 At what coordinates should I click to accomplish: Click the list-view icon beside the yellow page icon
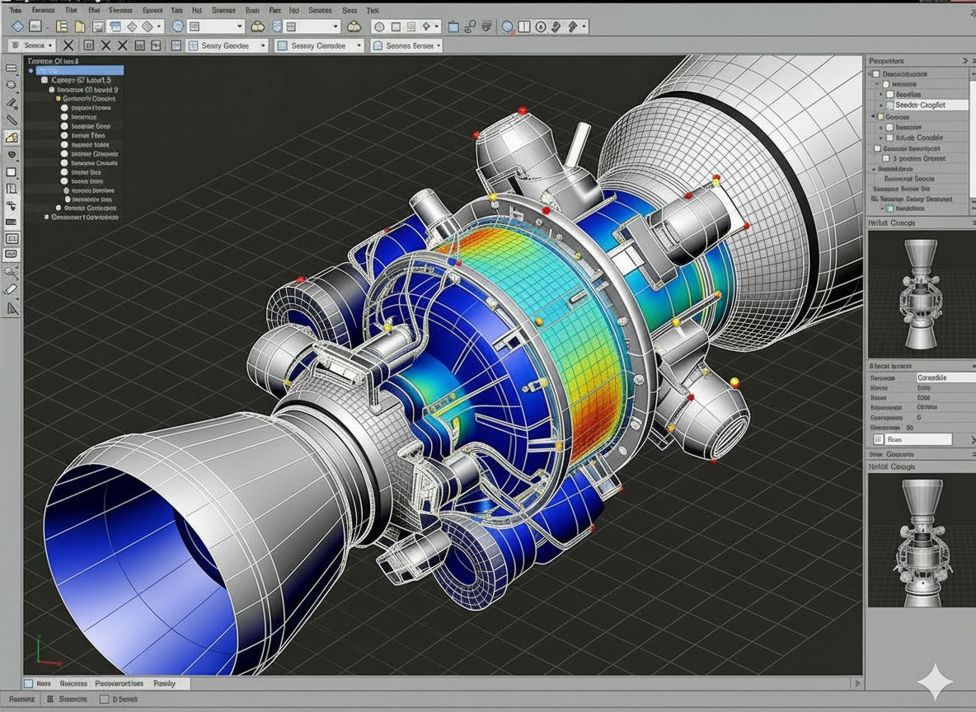pos(62,26)
